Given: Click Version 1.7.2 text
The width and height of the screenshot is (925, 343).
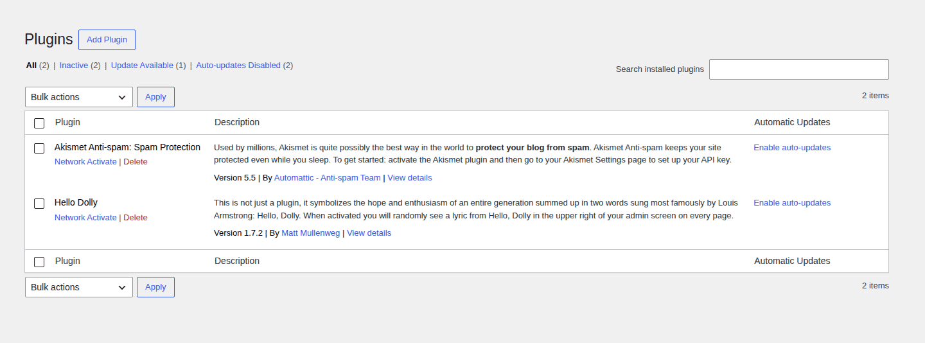Looking at the screenshot, I should coord(238,233).
